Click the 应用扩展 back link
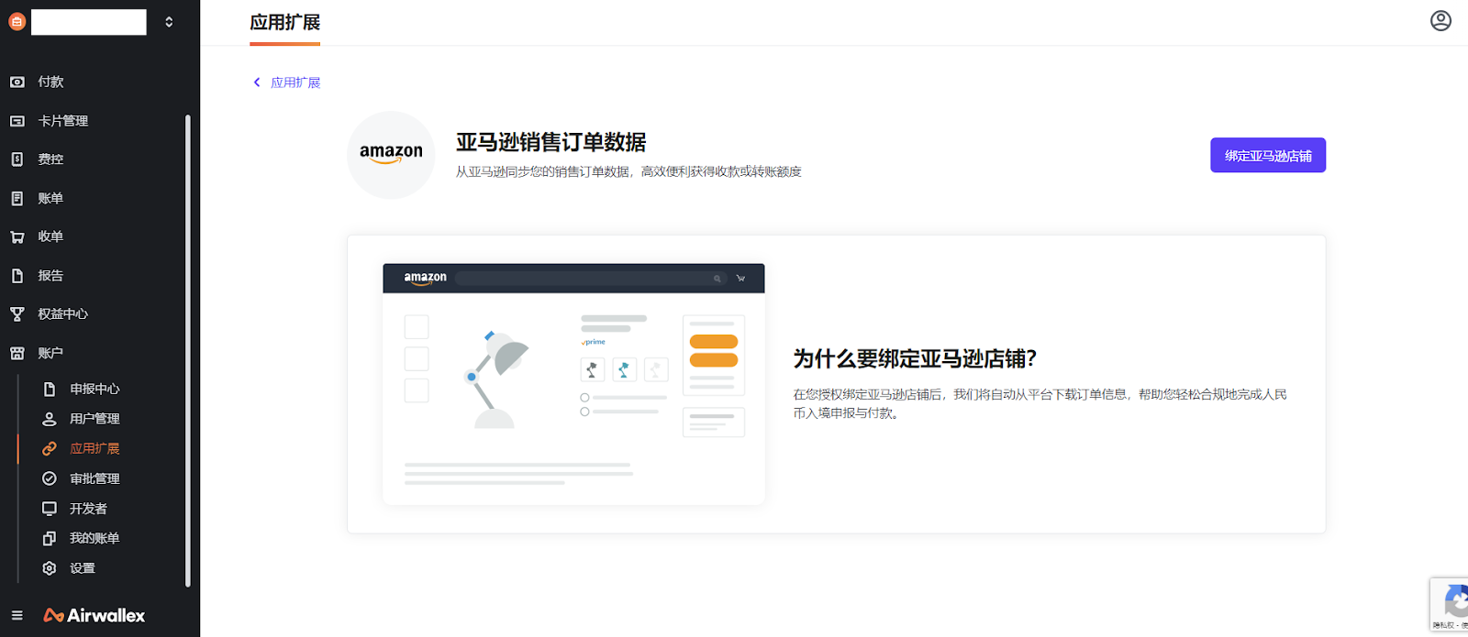1468x637 pixels. pyautogui.click(x=295, y=82)
